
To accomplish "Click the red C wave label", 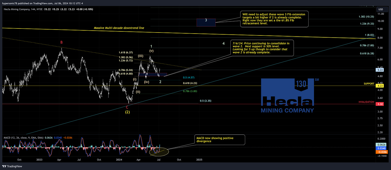I will [x=127, y=107].
